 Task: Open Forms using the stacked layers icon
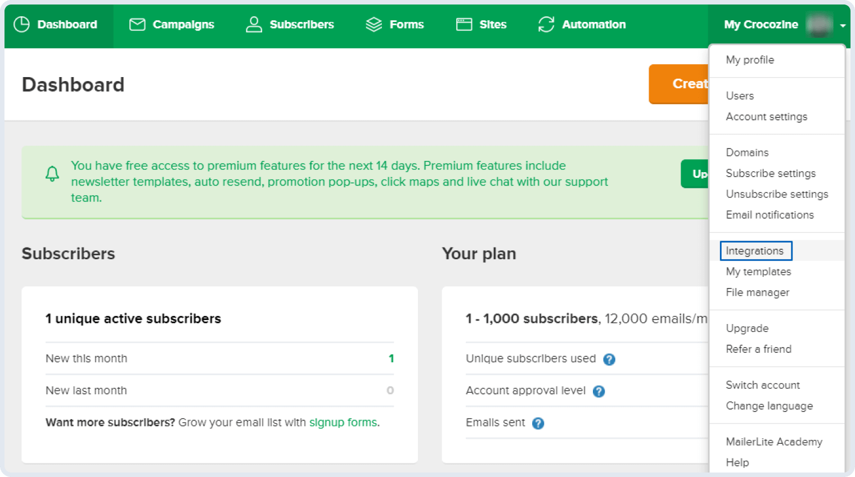[373, 24]
